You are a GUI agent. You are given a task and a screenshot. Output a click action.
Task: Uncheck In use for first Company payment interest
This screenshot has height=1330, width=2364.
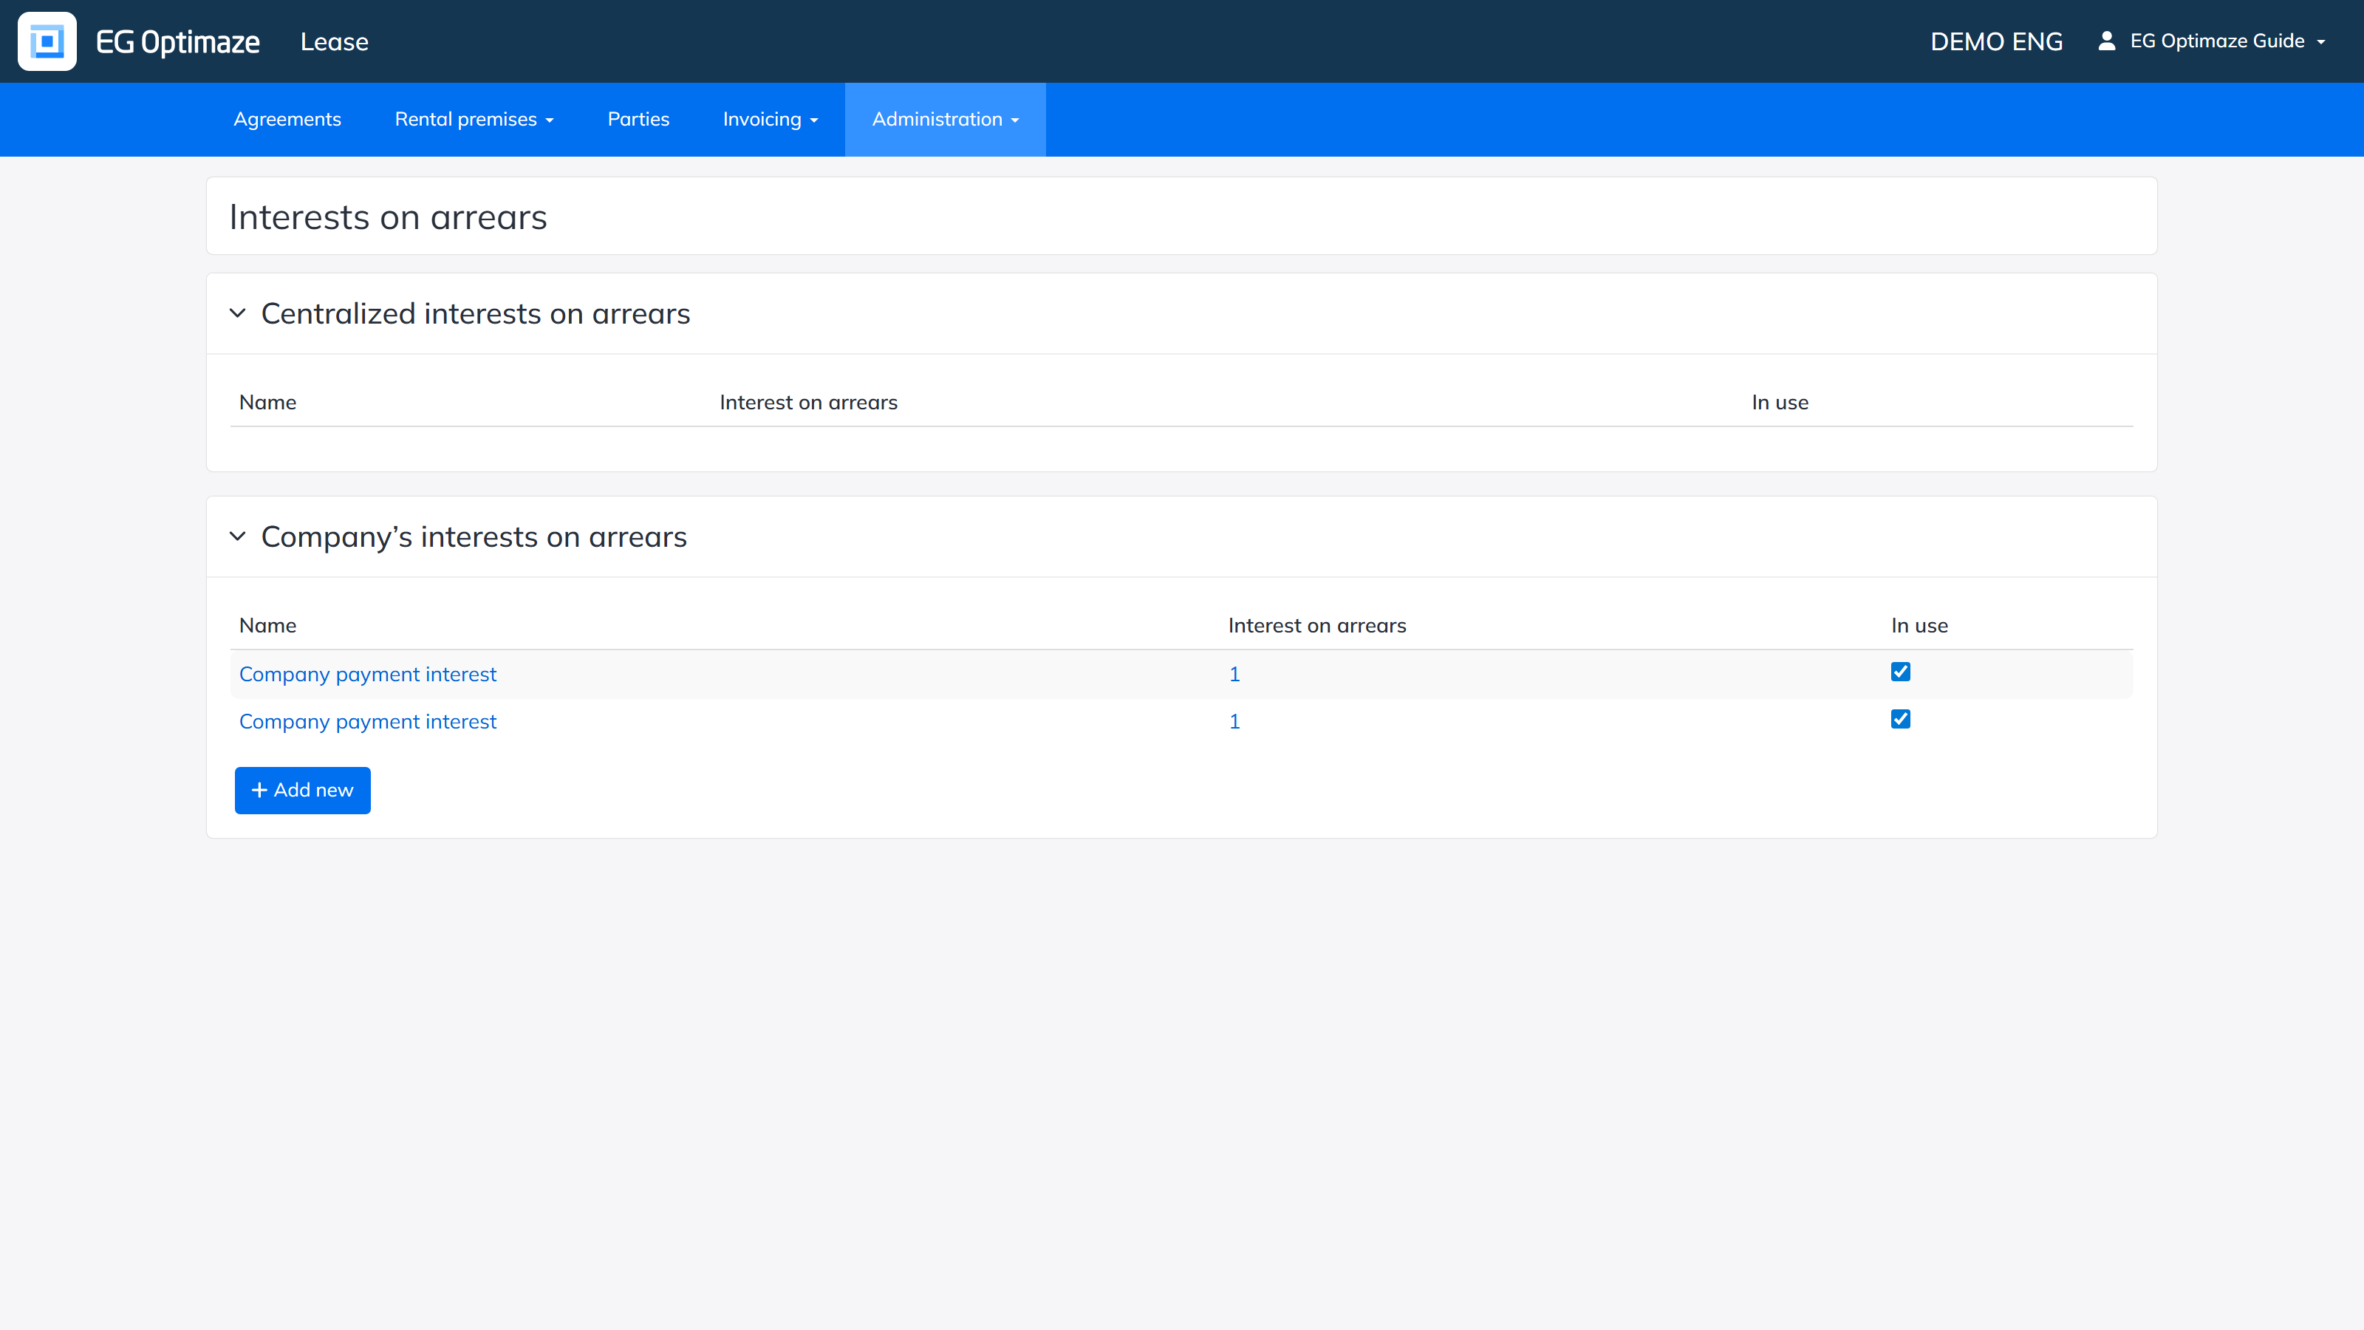coord(1901,672)
